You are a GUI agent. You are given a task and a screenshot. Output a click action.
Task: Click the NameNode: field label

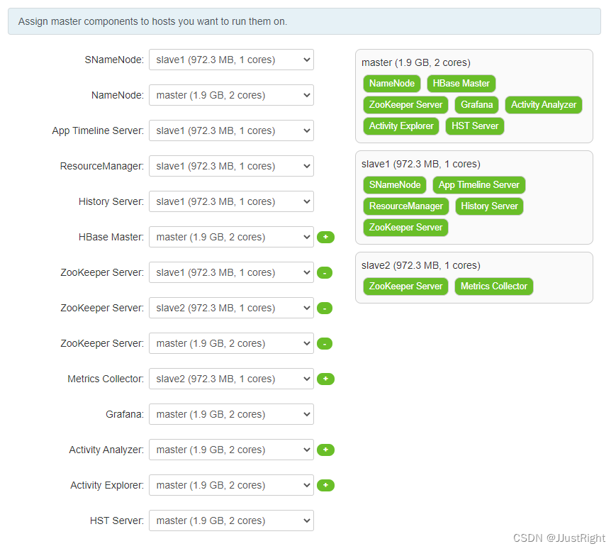coord(118,95)
